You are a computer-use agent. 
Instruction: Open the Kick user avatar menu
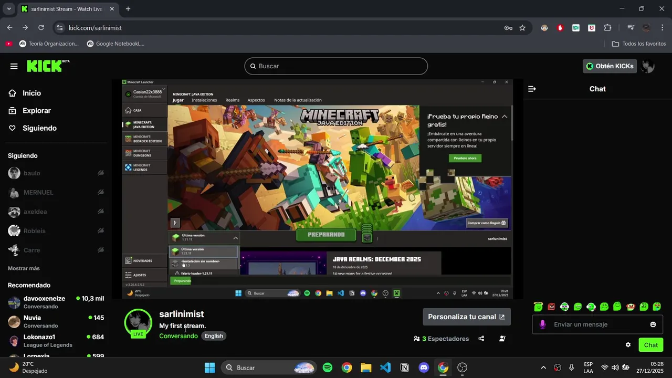pos(648,66)
